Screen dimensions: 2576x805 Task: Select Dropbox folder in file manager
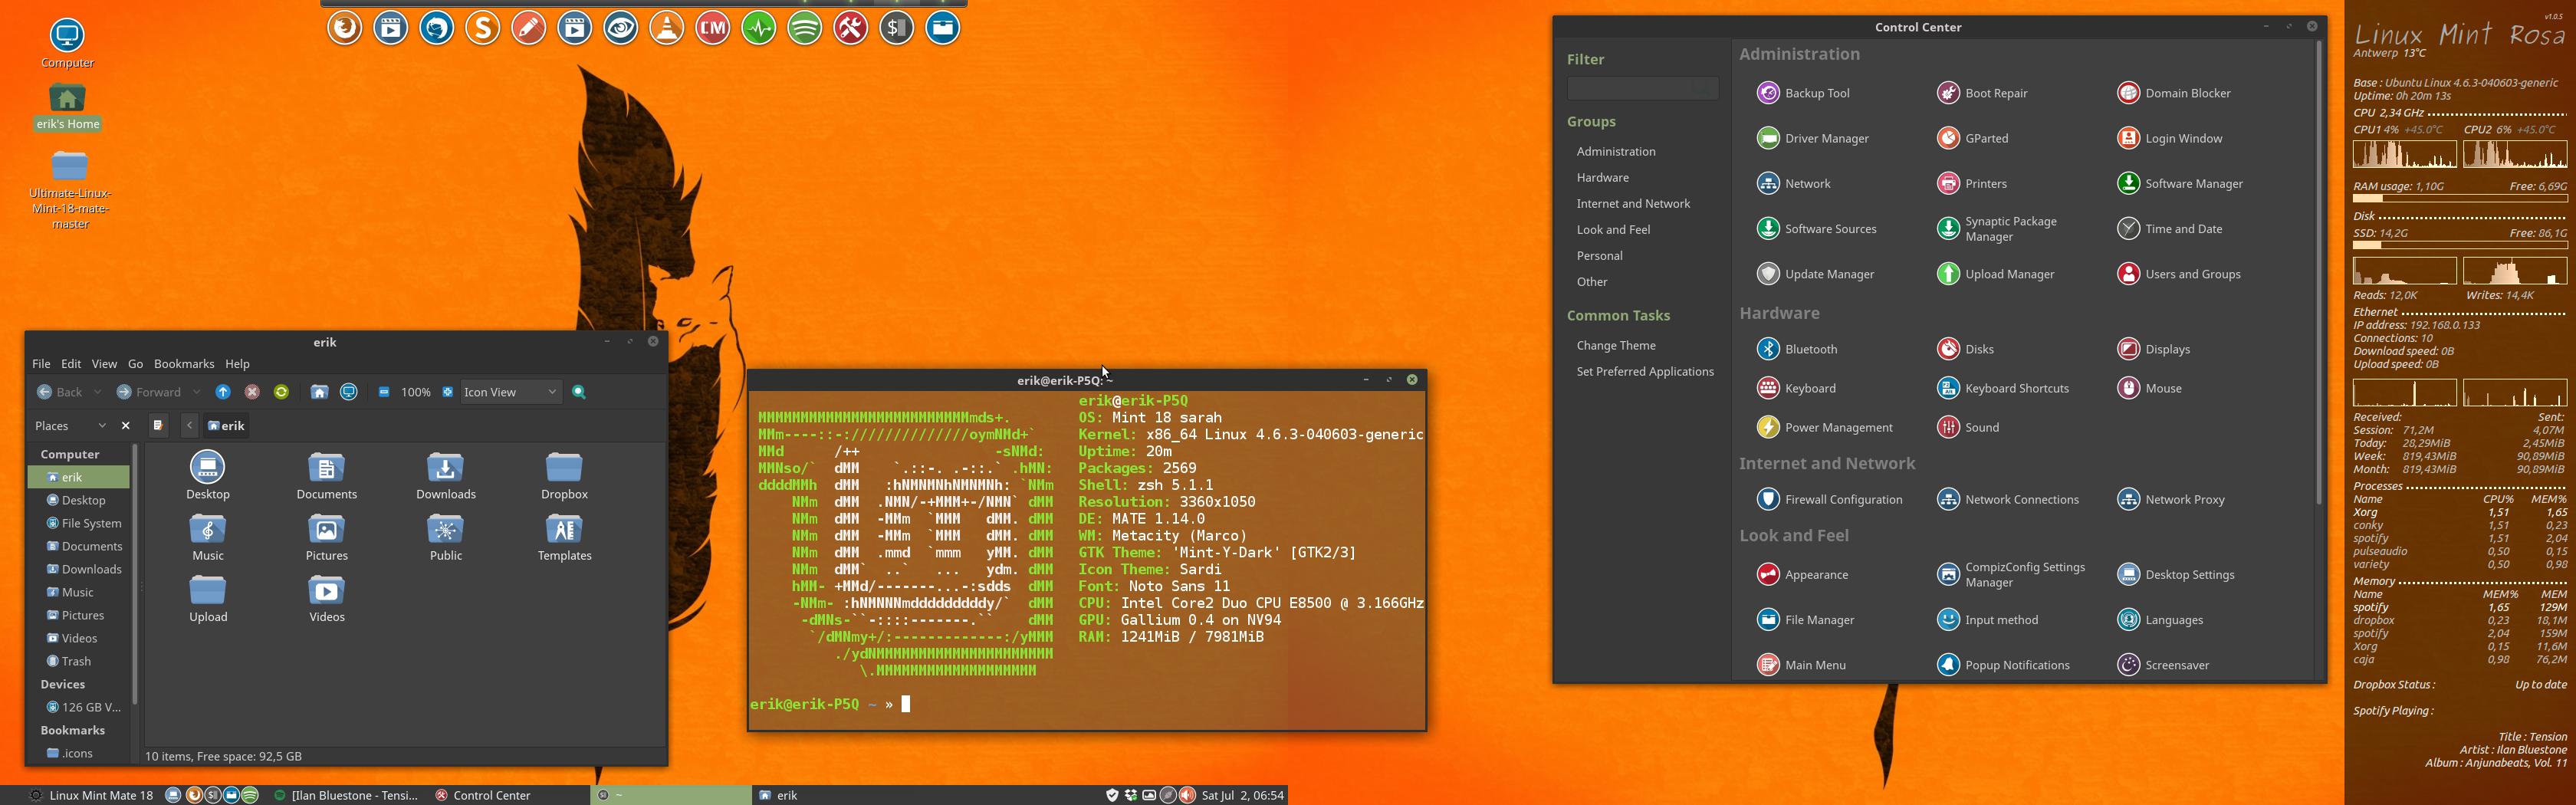pyautogui.click(x=564, y=476)
